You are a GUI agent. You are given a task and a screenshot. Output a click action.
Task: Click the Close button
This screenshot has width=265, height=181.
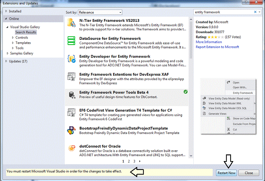(249, 173)
